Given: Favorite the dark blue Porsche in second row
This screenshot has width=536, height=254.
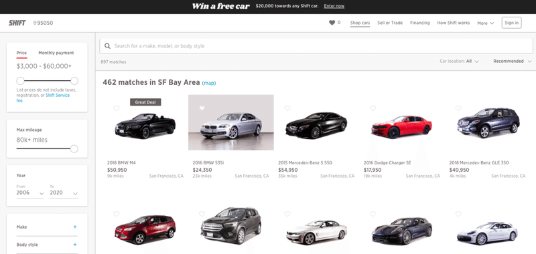Looking at the screenshot, I should click(373, 214).
